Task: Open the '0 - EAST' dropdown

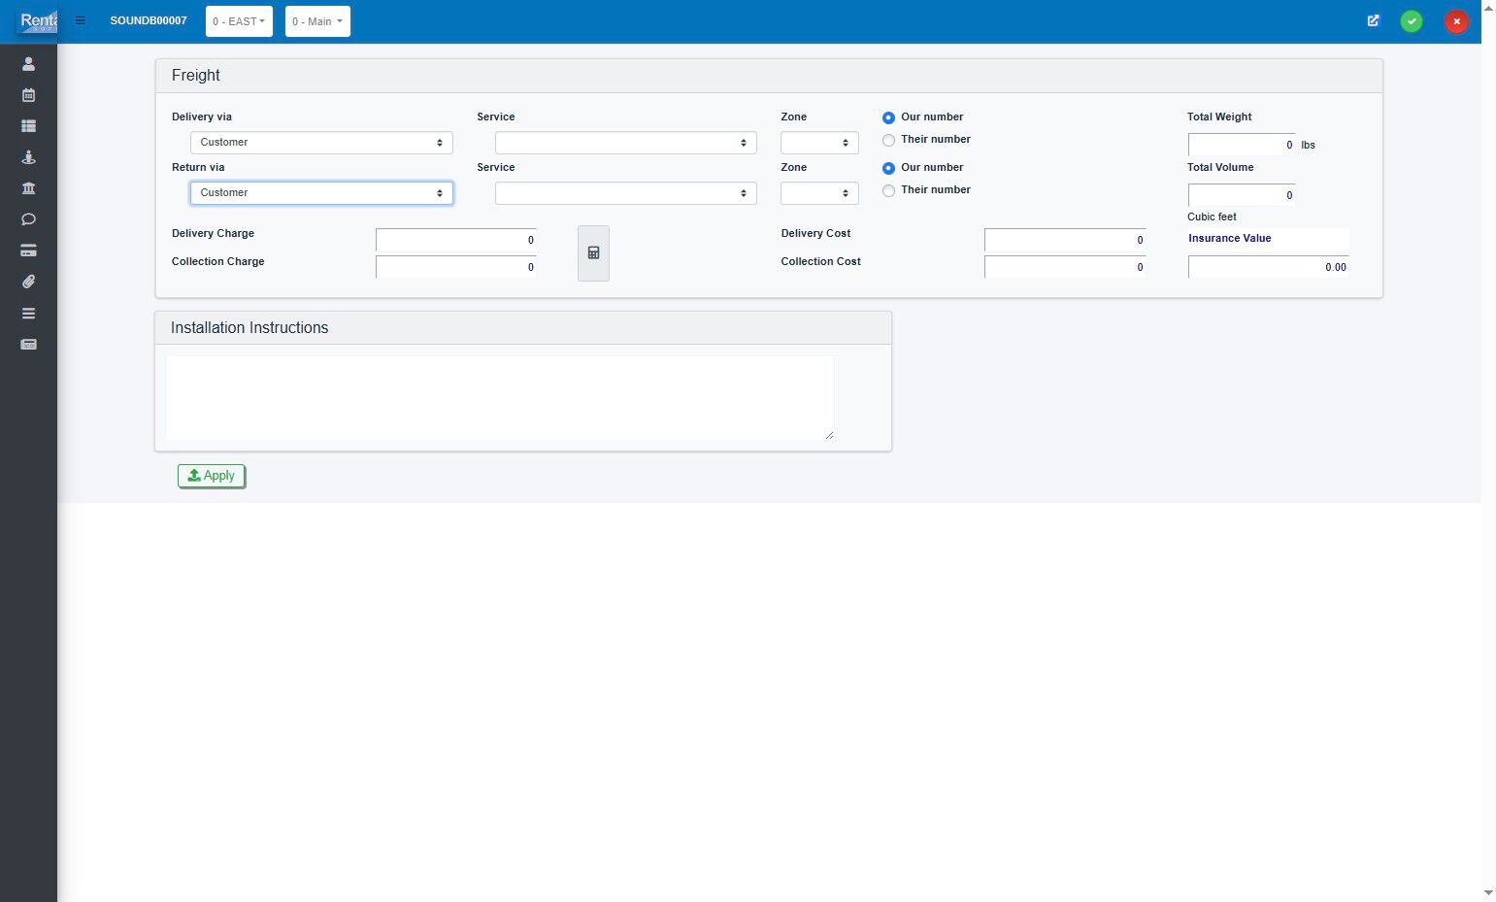Action: click(x=239, y=21)
